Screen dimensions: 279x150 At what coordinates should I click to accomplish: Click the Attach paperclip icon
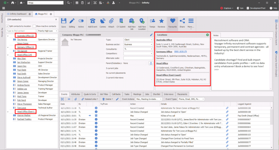[112, 21]
